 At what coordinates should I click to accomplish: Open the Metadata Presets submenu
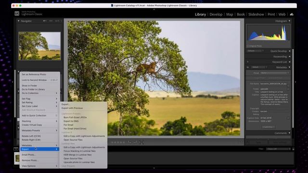pos(39,130)
